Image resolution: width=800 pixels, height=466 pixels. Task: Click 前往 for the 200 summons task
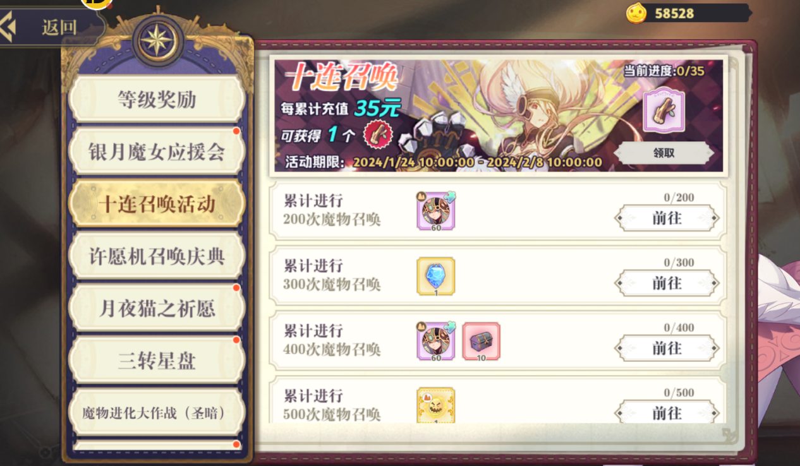point(667,218)
